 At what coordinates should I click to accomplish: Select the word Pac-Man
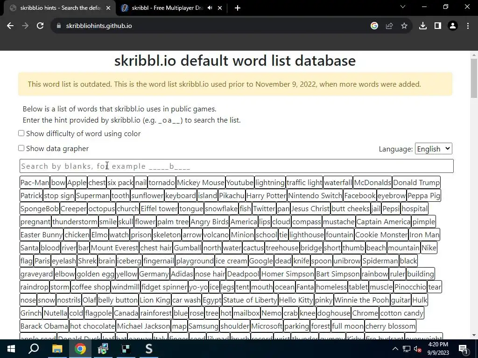pos(35,183)
